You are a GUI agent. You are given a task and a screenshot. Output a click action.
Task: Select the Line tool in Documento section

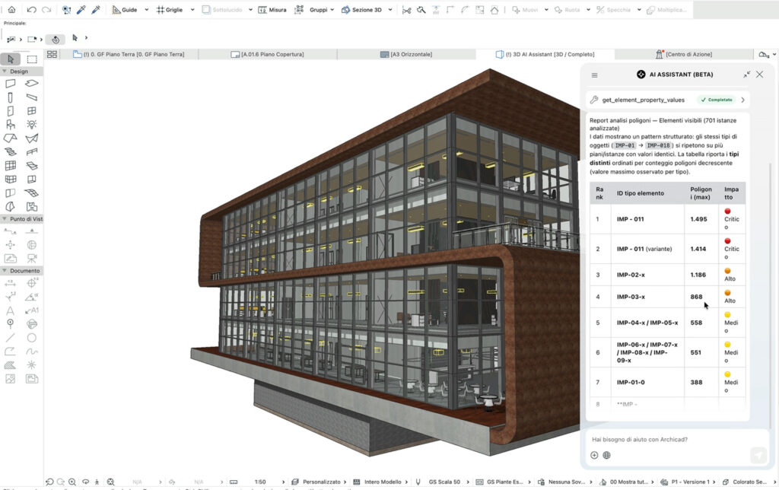tap(11, 338)
